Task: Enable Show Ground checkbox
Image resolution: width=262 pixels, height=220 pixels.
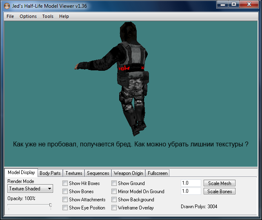Action: click(x=114, y=183)
